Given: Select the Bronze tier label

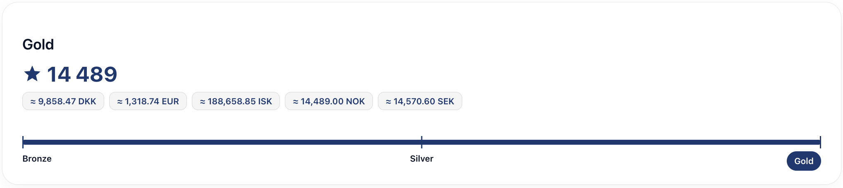Looking at the screenshot, I should click(x=37, y=159).
